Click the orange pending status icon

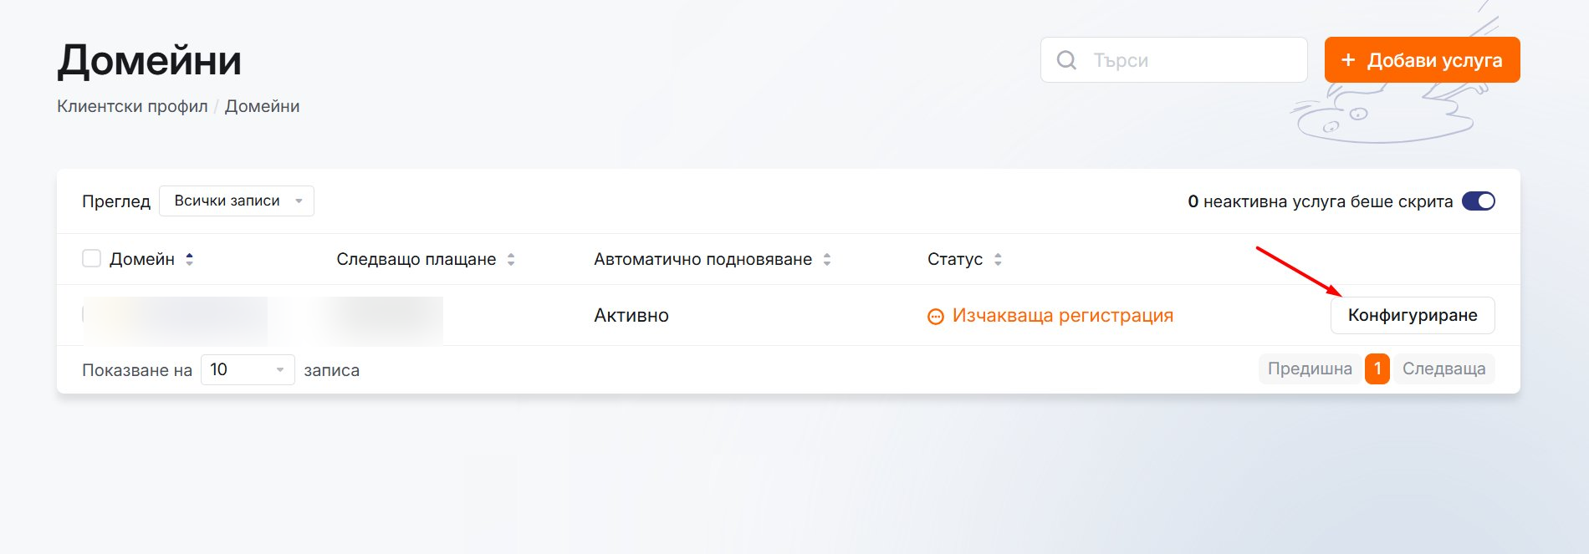pos(936,317)
